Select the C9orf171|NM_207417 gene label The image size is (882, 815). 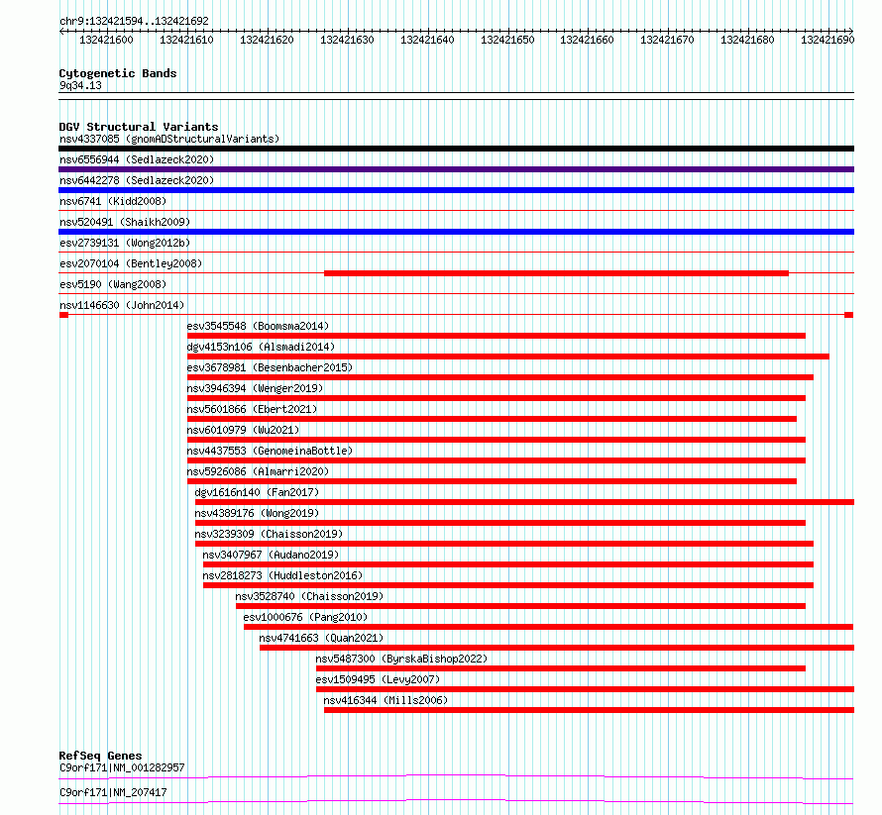point(113,792)
